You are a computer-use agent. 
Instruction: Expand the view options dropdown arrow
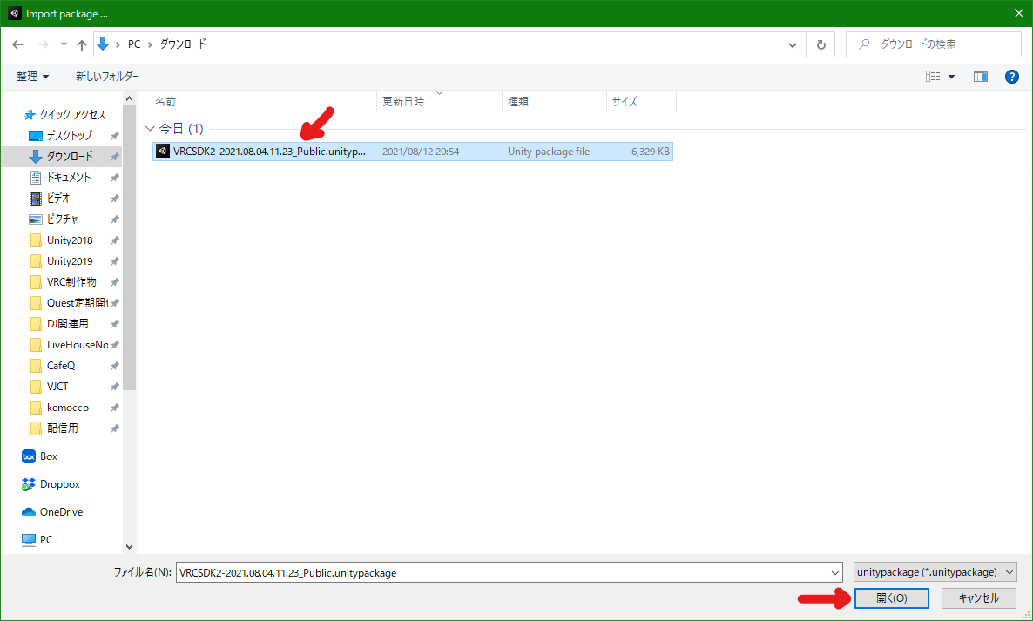951,77
